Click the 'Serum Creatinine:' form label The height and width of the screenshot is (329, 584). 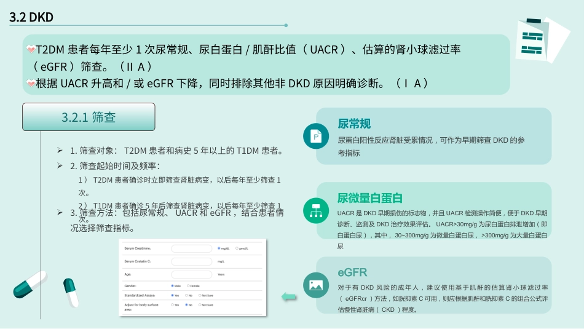coord(138,248)
